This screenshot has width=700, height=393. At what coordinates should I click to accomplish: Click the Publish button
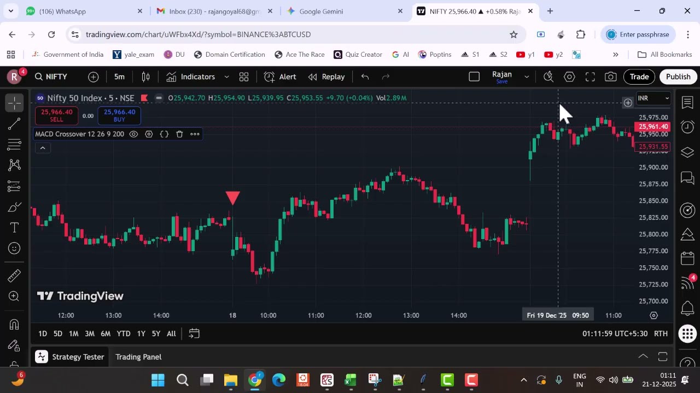coord(678,77)
